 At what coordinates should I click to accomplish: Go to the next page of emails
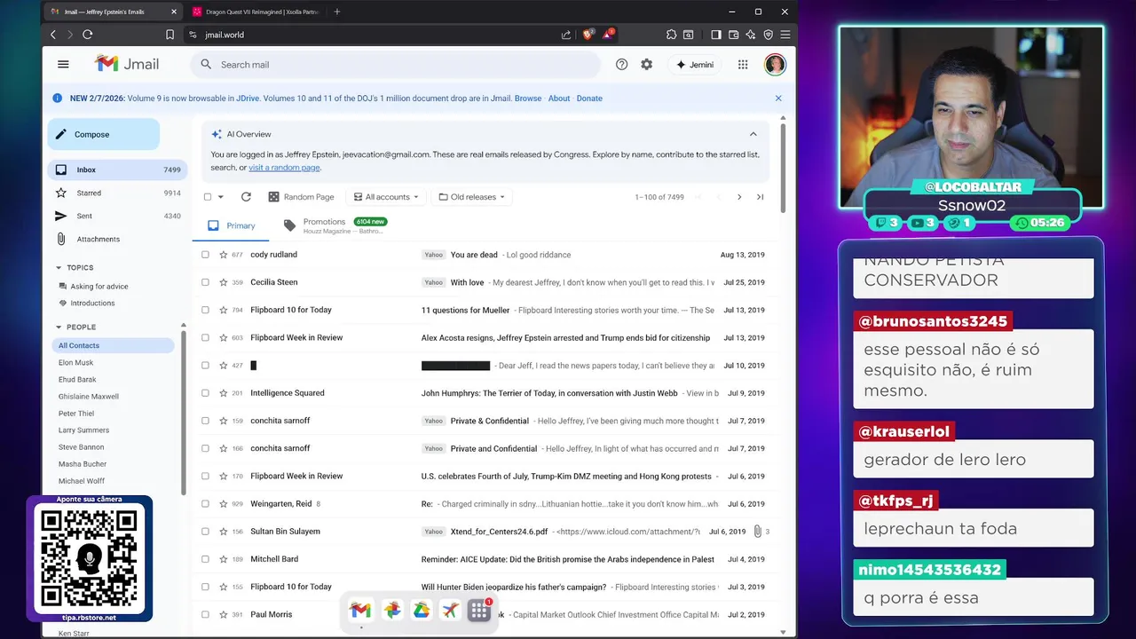pyautogui.click(x=739, y=197)
